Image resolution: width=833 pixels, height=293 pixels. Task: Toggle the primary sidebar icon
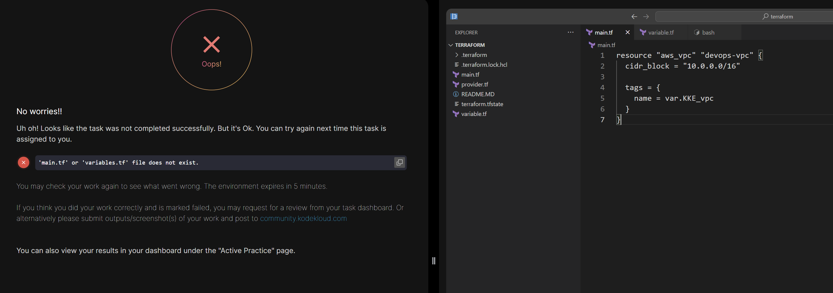tap(454, 16)
